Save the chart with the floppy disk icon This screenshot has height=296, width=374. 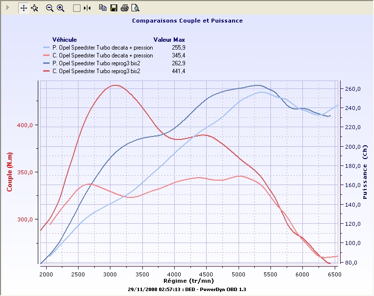point(113,8)
